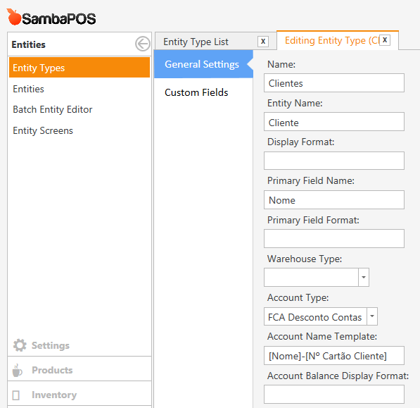Click the SambaPOS logo
Screen dimensions: 420x408
[51, 18]
